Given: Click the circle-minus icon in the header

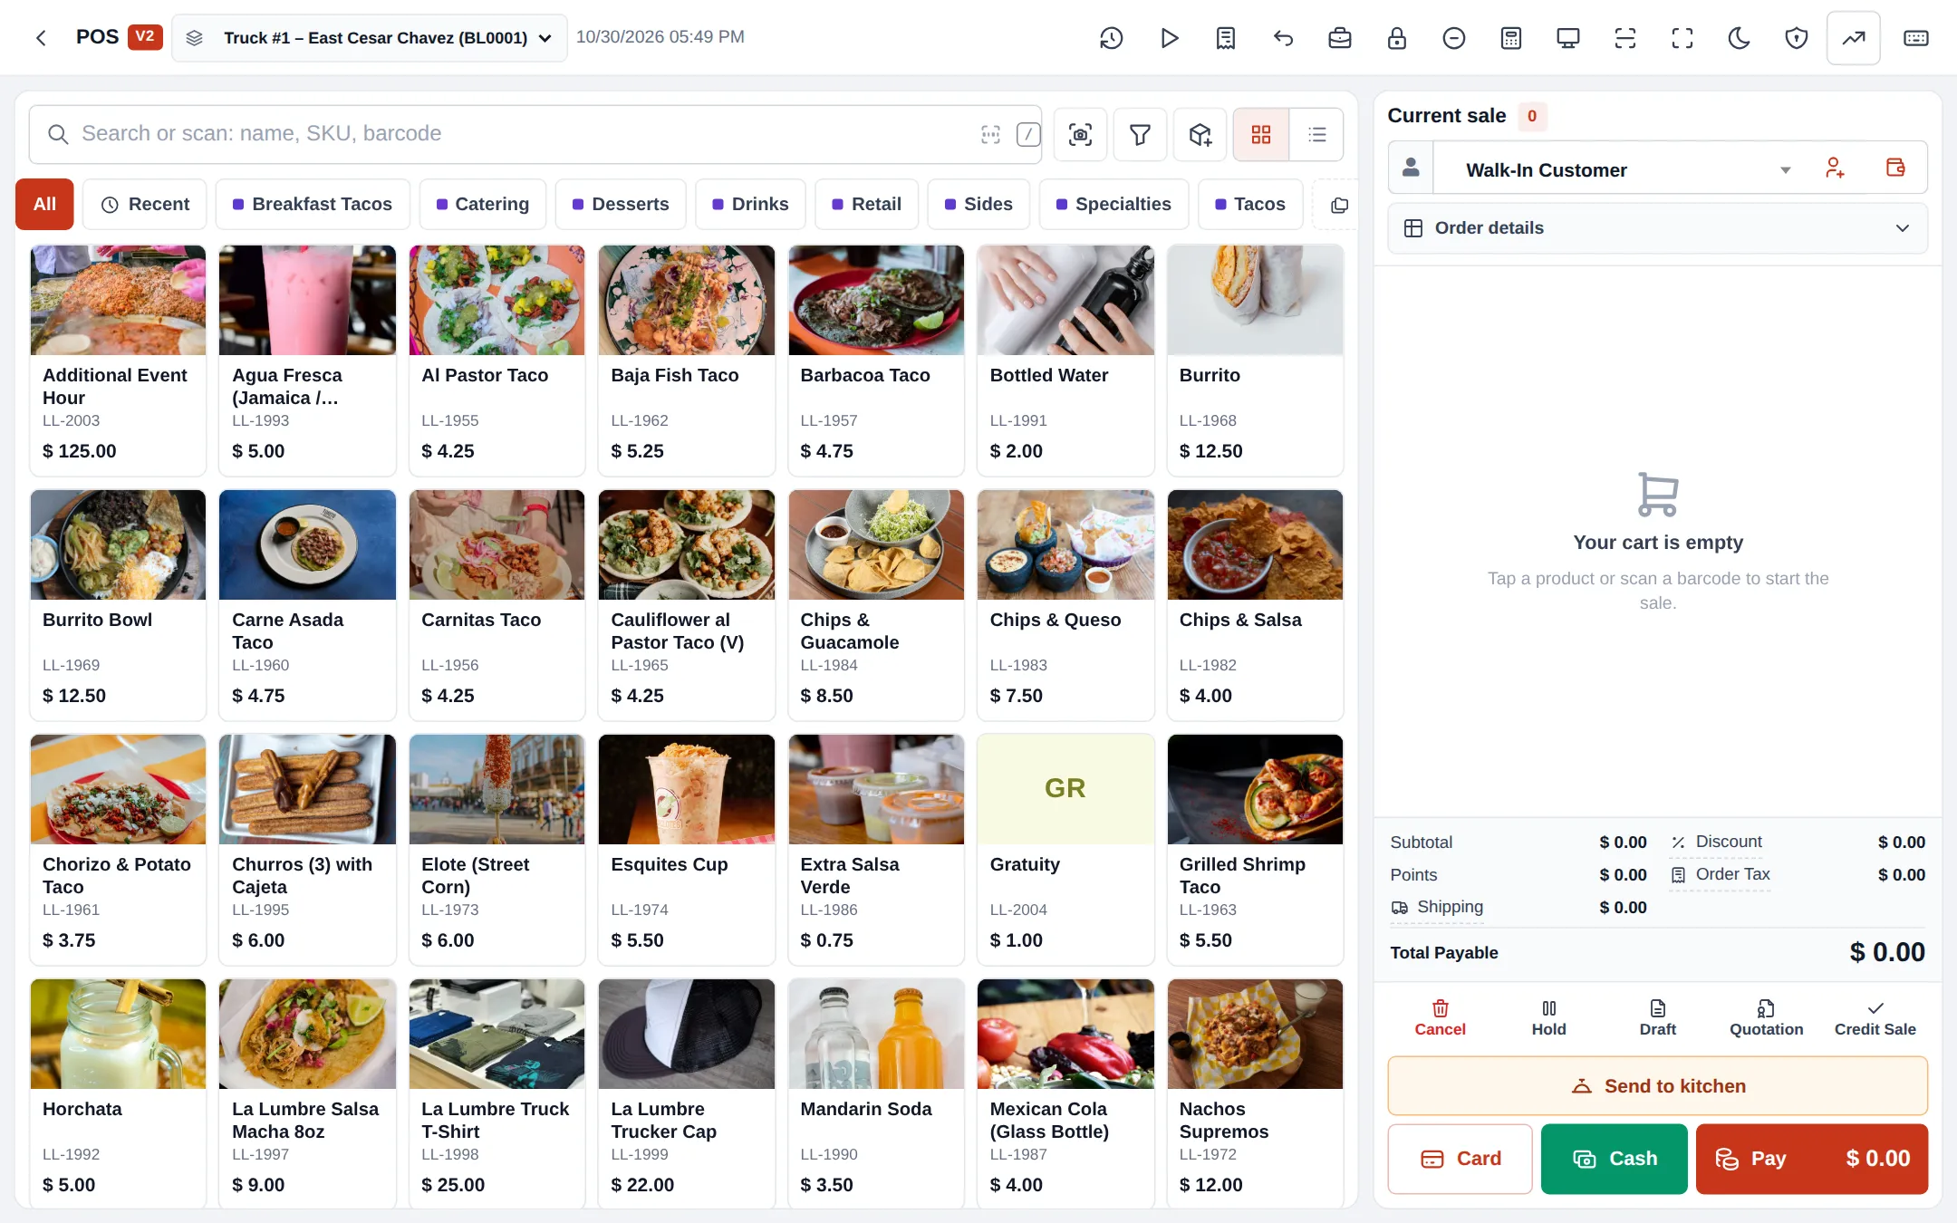Looking at the screenshot, I should (1454, 38).
